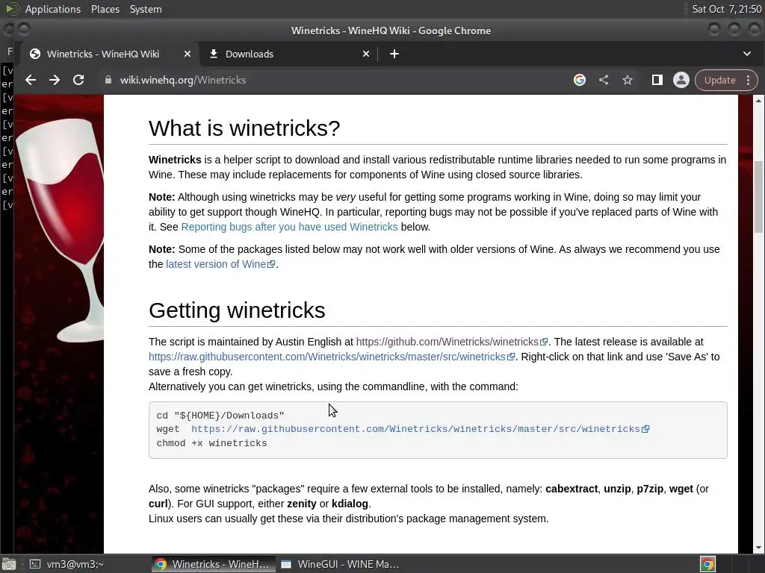This screenshot has height=573, width=765.
Task: Share this page via share icon
Action: coord(604,80)
